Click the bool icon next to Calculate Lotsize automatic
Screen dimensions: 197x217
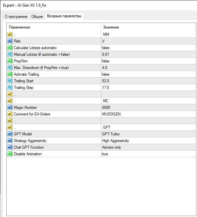click(10, 48)
